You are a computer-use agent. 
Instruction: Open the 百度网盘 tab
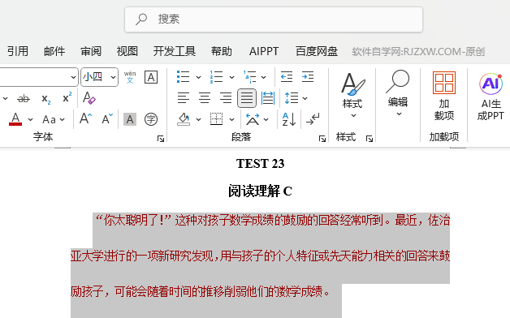click(x=317, y=51)
